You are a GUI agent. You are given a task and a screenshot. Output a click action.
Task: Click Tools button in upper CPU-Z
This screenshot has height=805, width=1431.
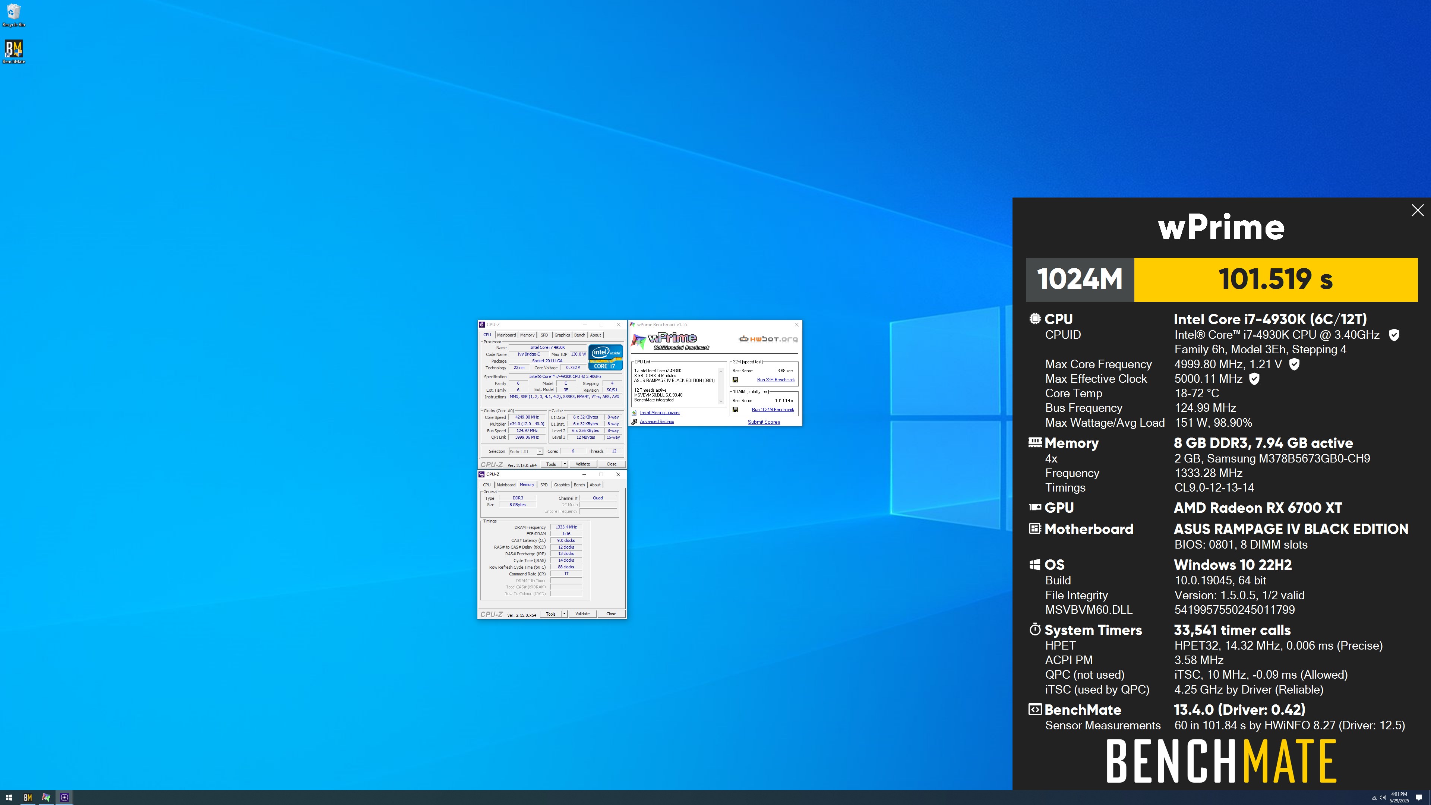551,464
